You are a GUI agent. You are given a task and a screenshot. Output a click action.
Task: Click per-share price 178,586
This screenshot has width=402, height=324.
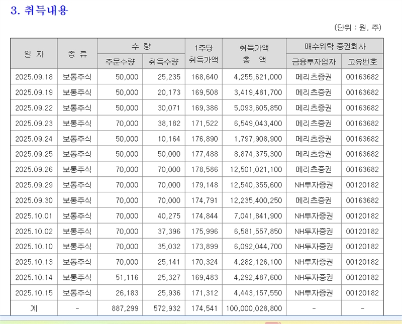(204, 170)
